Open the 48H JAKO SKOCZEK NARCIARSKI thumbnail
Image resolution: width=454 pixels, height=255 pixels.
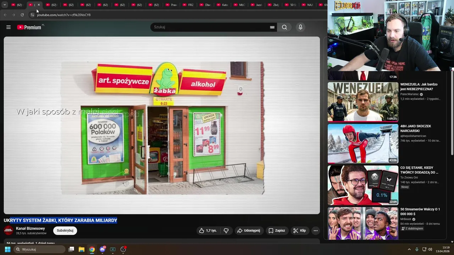click(363, 143)
